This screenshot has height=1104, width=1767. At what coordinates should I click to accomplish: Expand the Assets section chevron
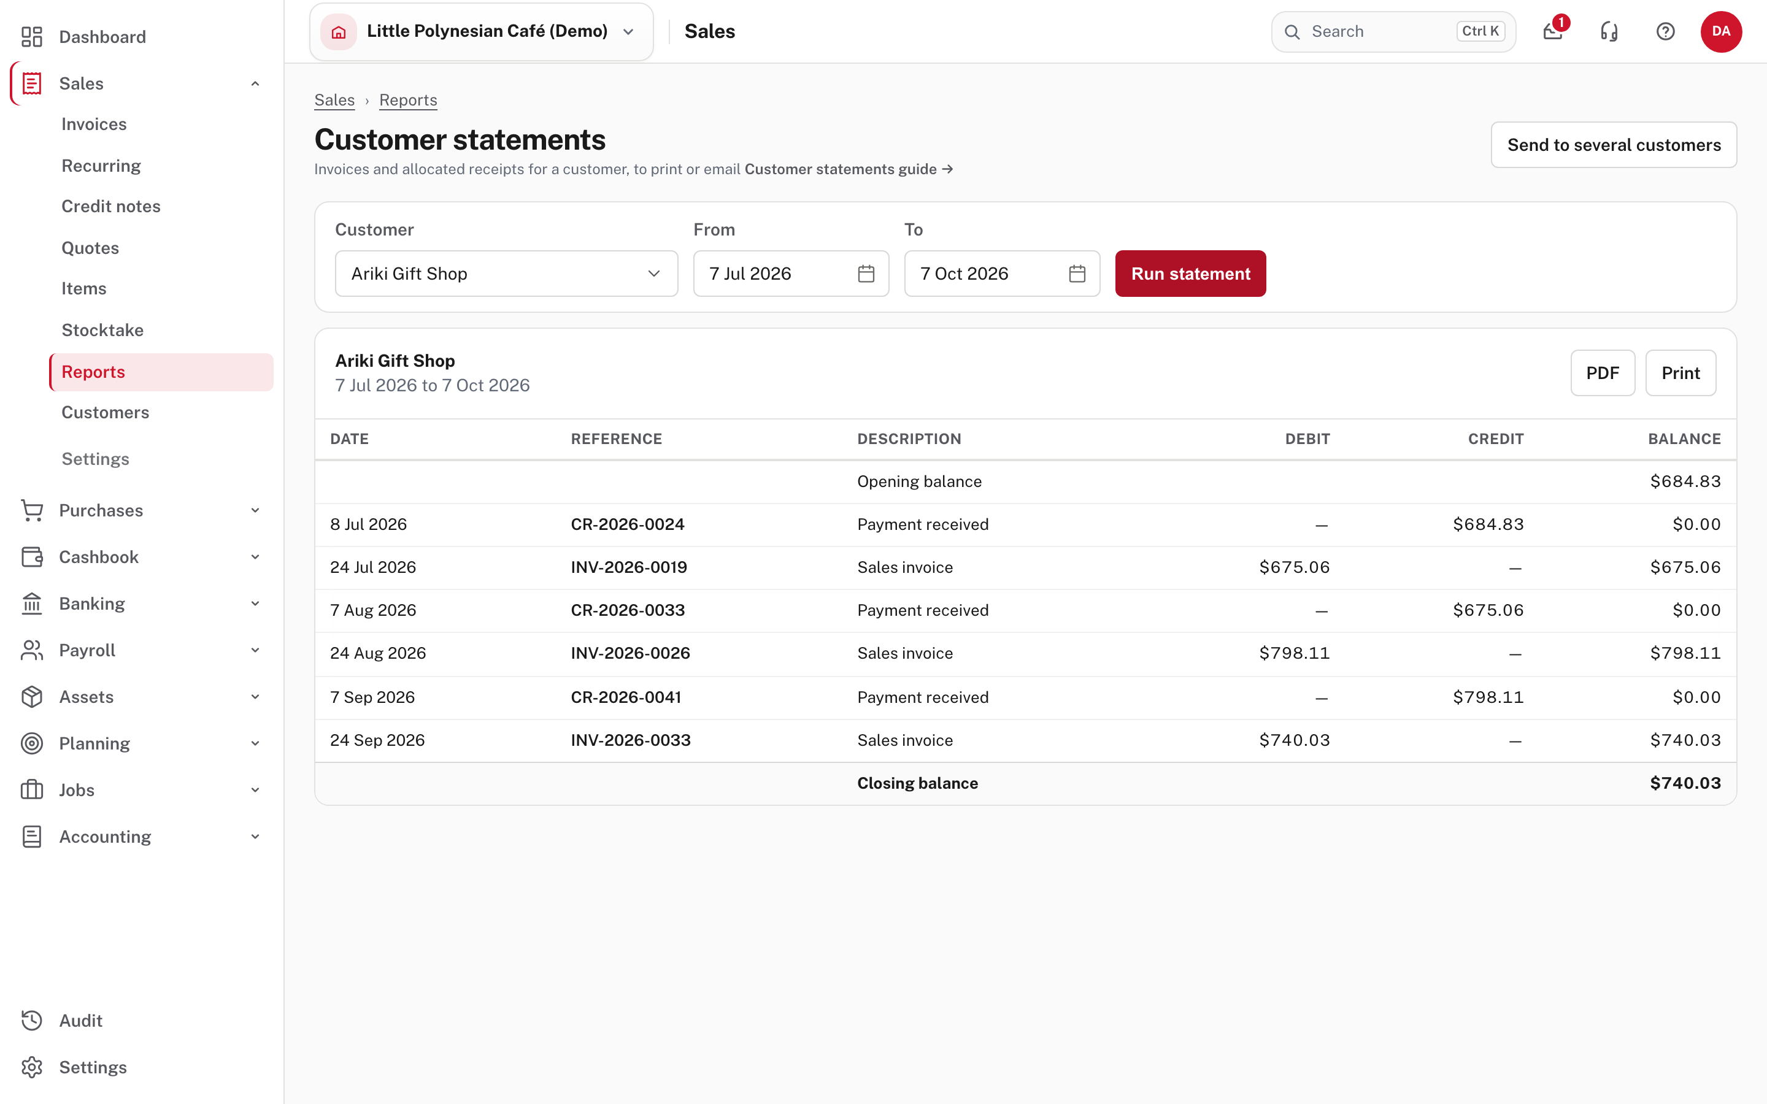[255, 697]
